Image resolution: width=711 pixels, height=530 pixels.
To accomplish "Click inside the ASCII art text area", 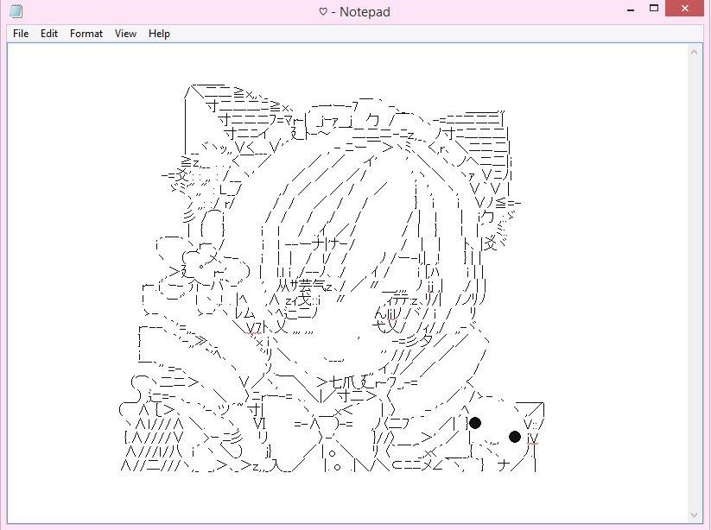I will [348, 283].
